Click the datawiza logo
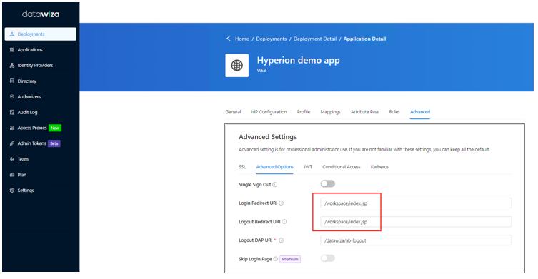This screenshot has width=538, height=279. click(x=41, y=14)
